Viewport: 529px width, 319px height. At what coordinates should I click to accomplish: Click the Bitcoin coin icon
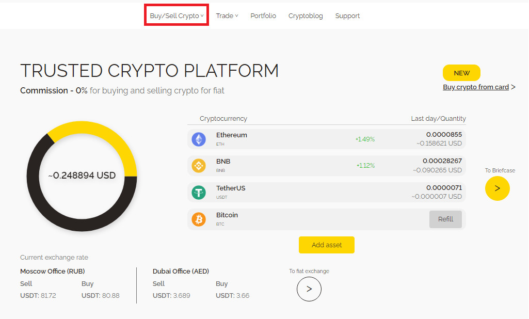199,219
